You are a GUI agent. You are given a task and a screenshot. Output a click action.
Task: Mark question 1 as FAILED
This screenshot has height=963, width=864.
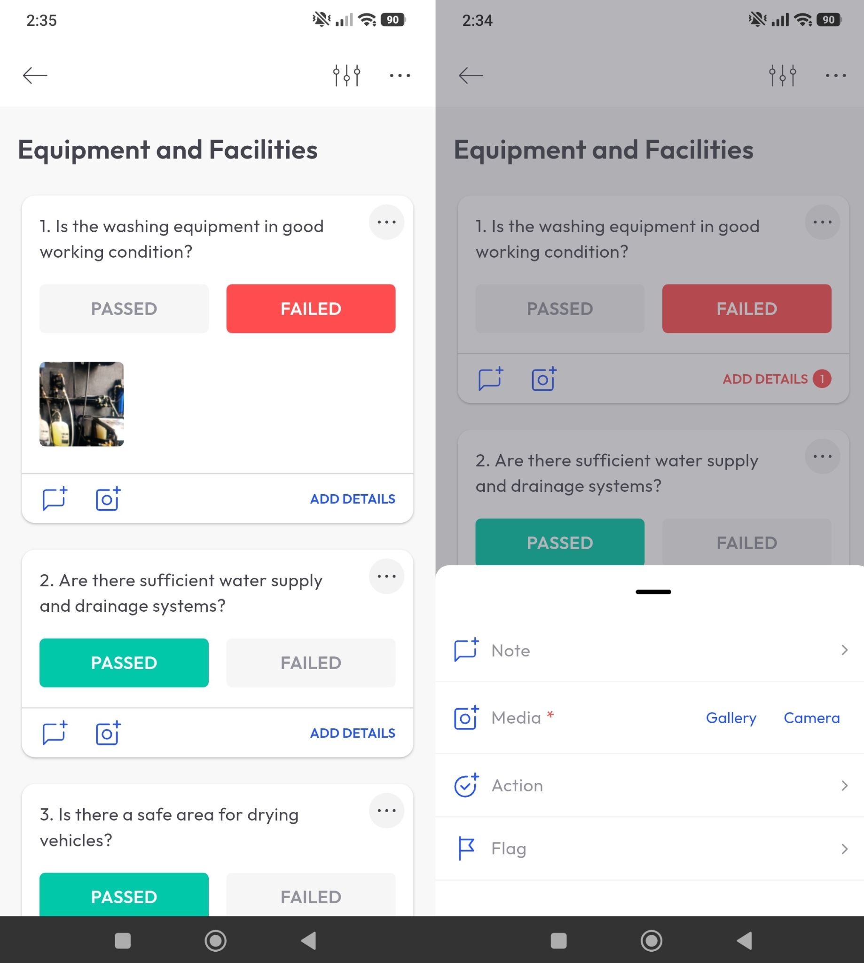point(311,308)
